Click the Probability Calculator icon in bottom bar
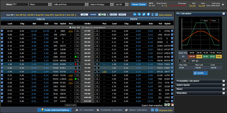The image size is (227, 113). [98, 110]
